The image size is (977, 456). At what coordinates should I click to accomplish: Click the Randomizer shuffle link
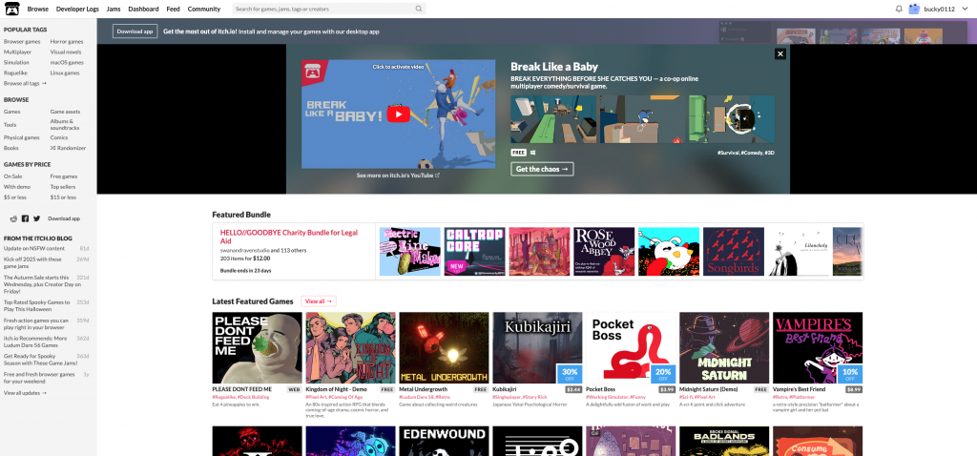click(68, 148)
